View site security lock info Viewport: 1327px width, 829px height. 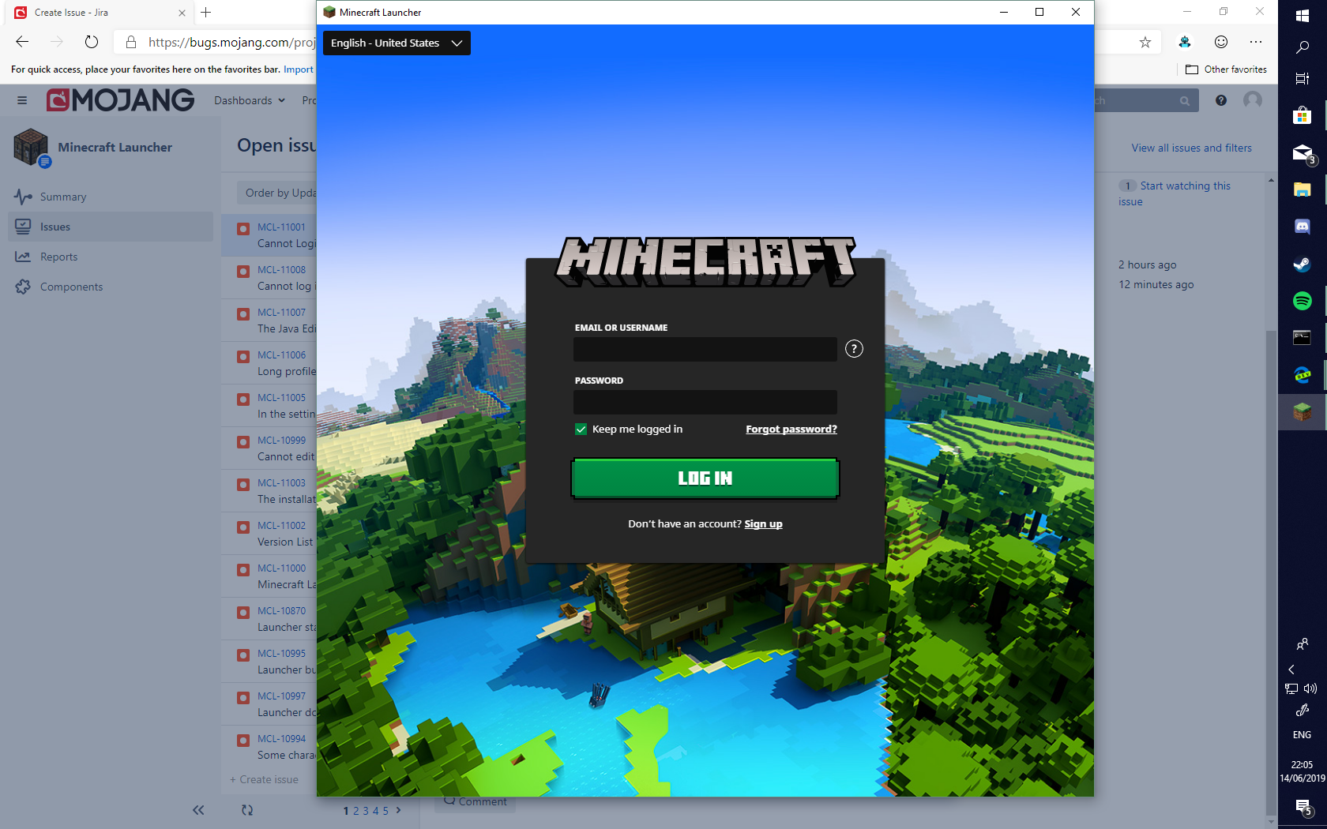coord(131,42)
